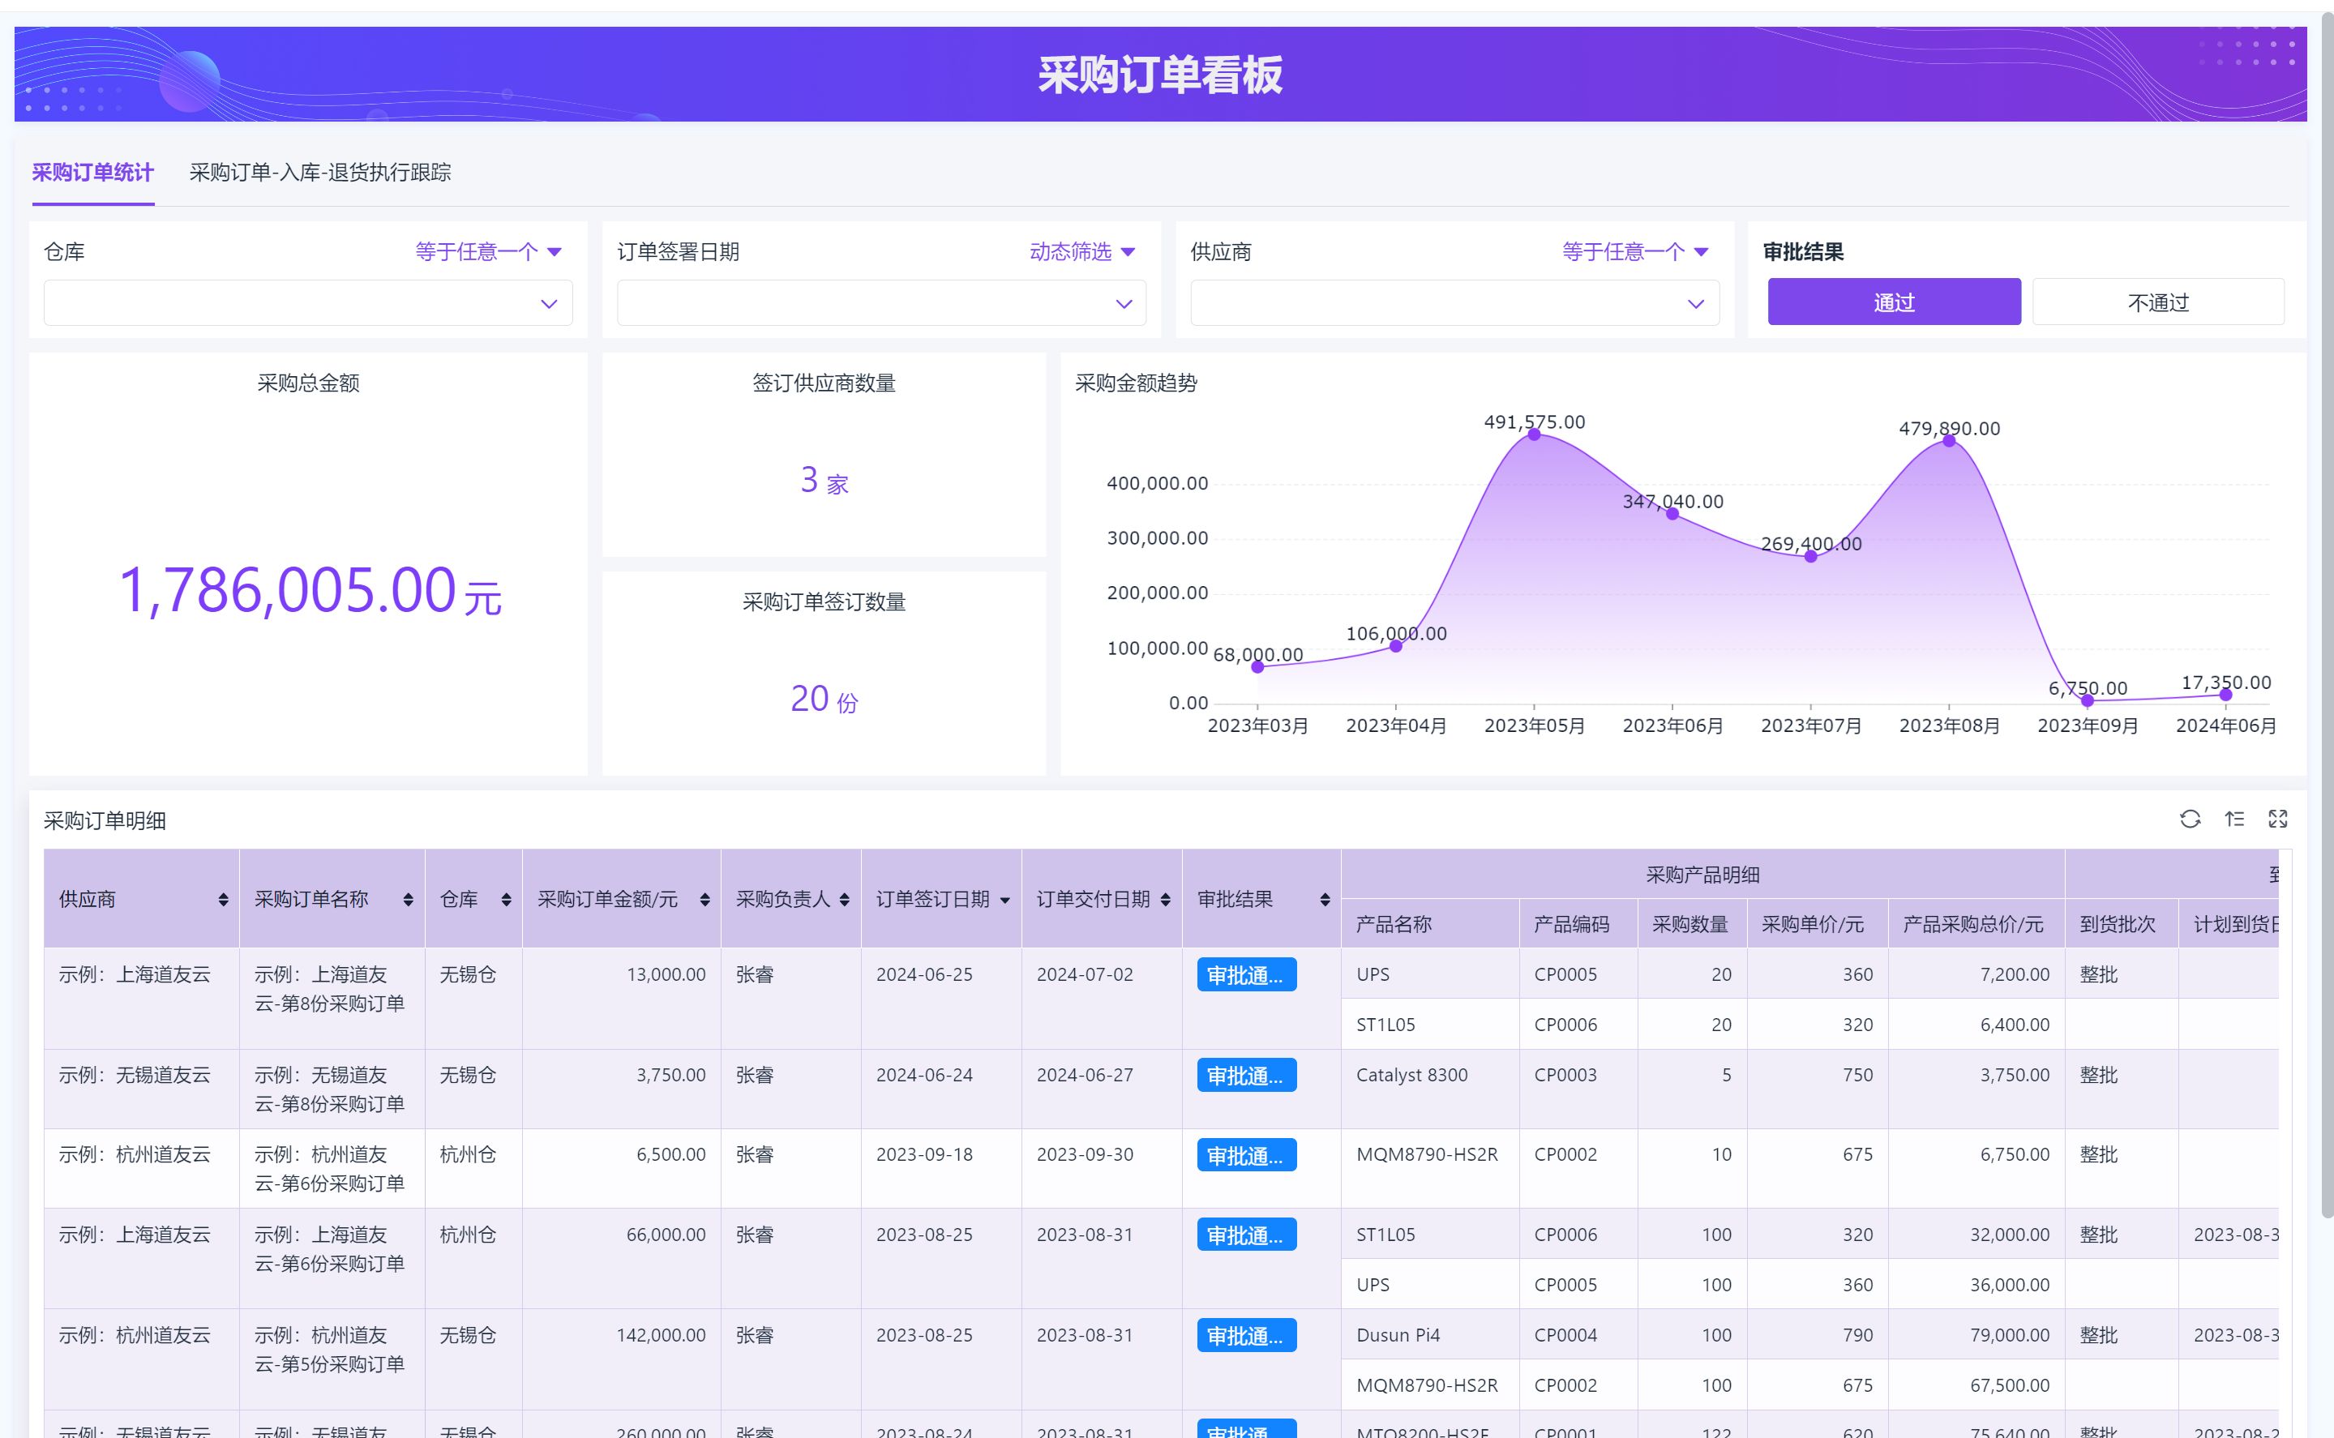Click the sort settings icon in 采购订单明细

(2234, 819)
